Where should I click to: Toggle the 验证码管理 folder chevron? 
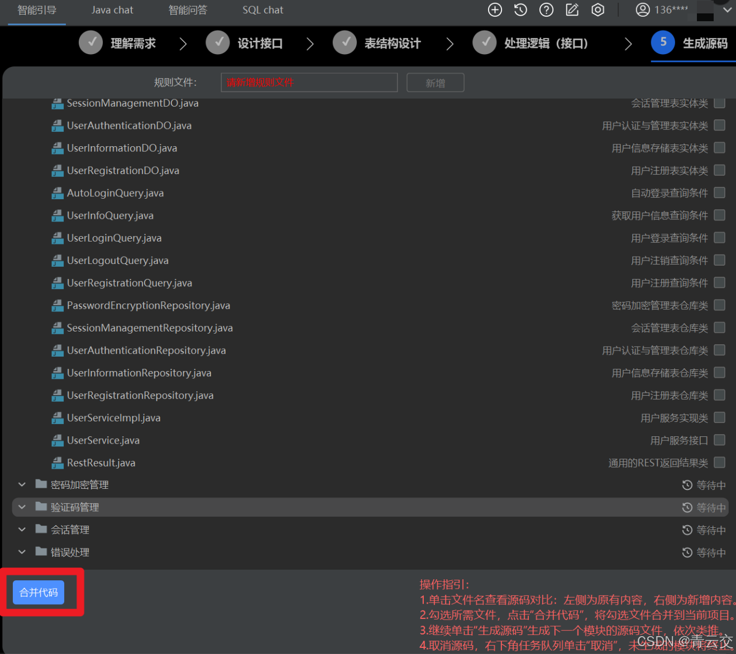[22, 507]
